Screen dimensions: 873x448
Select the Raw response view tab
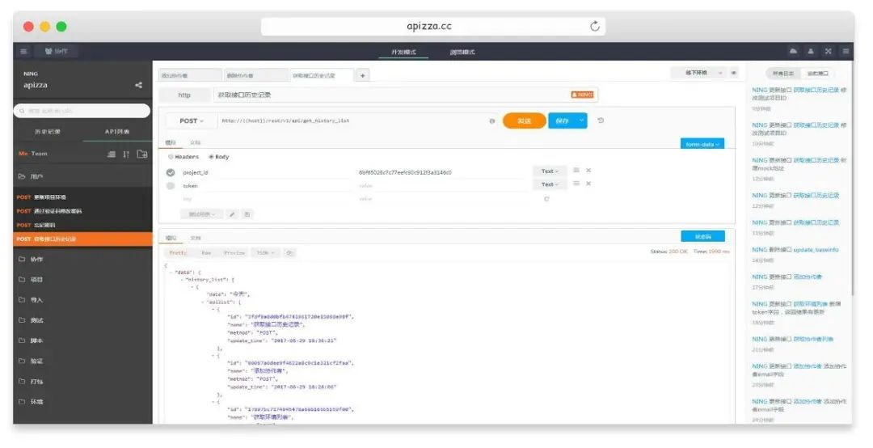pos(206,252)
